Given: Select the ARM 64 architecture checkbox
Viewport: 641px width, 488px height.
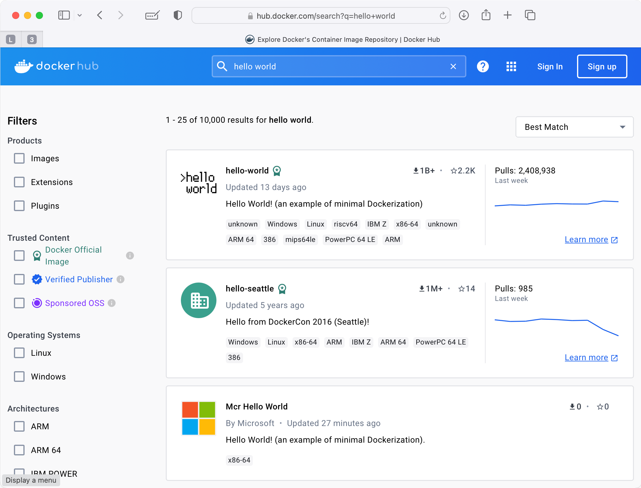Looking at the screenshot, I should (19, 450).
